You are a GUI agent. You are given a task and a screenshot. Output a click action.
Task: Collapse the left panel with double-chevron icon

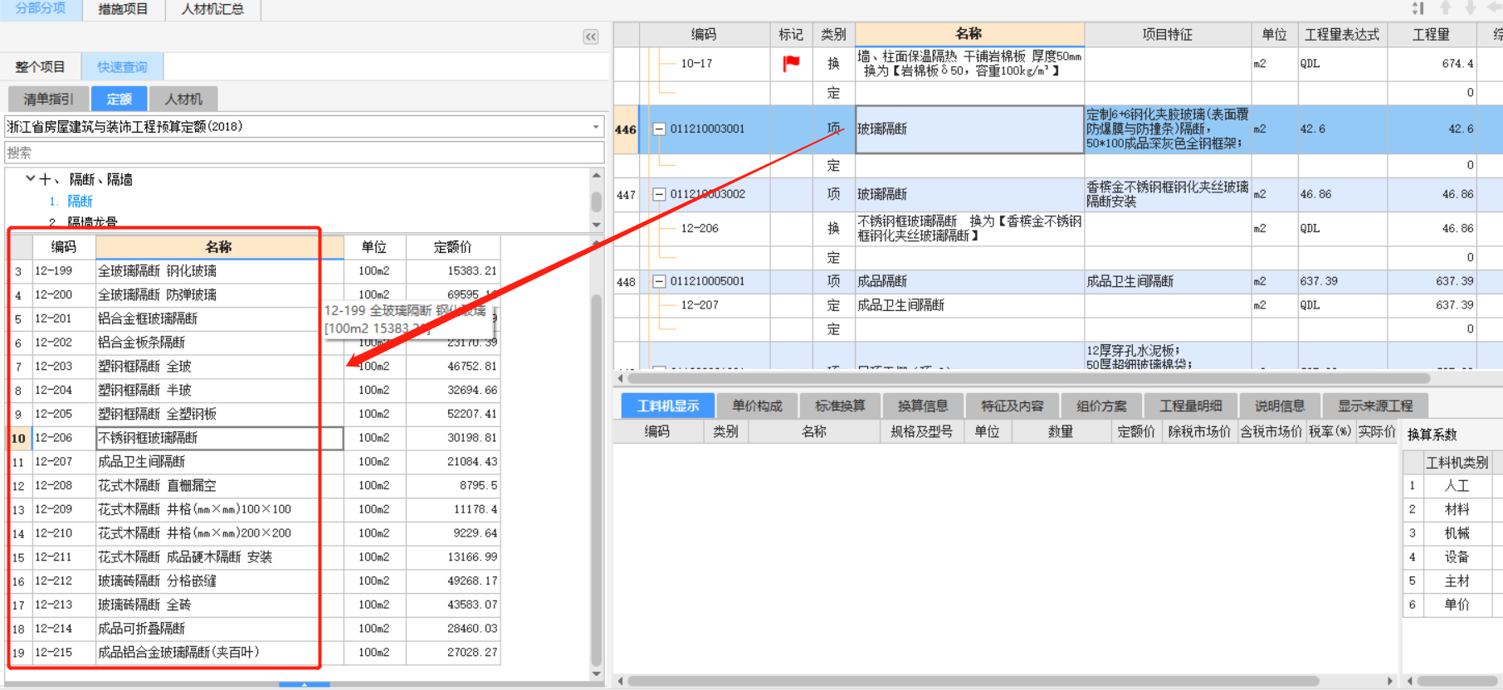591,36
